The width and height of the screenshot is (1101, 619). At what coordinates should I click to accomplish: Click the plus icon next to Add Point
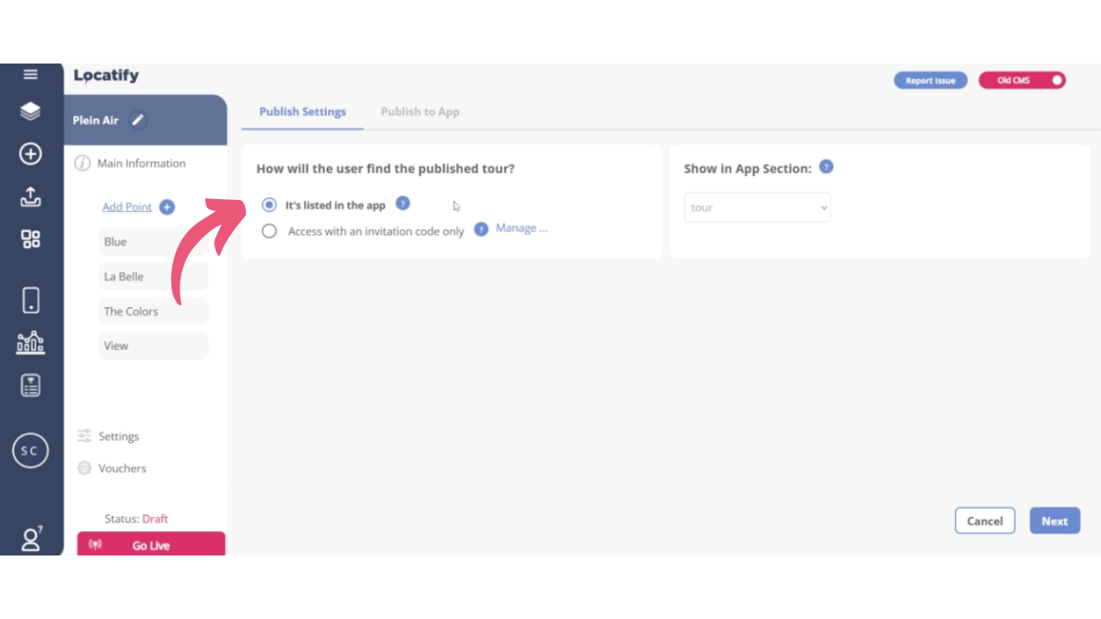point(167,207)
